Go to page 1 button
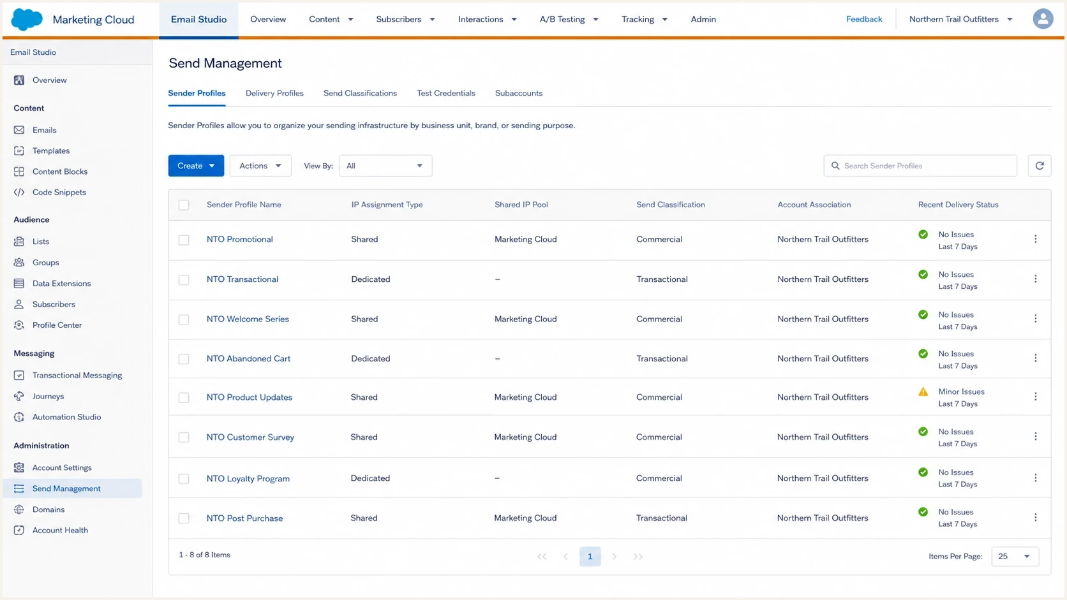 coord(590,557)
